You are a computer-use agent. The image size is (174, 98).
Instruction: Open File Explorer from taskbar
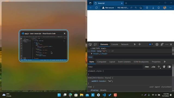pos(82,95)
